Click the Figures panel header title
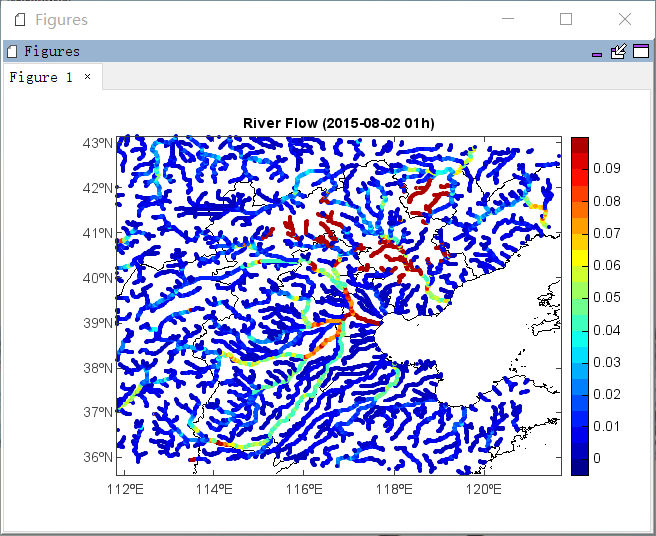The width and height of the screenshot is (656, 536). pos(52,52)
